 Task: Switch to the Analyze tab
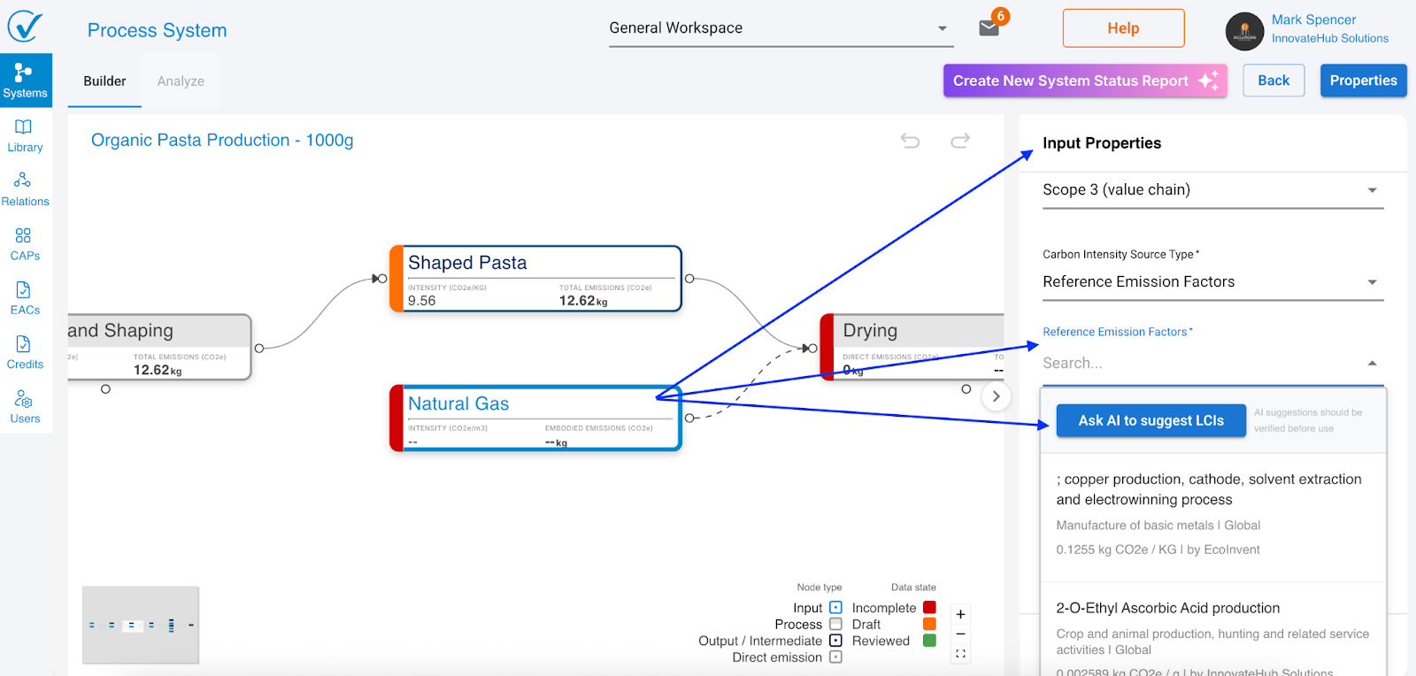click(x=181, y=81)
